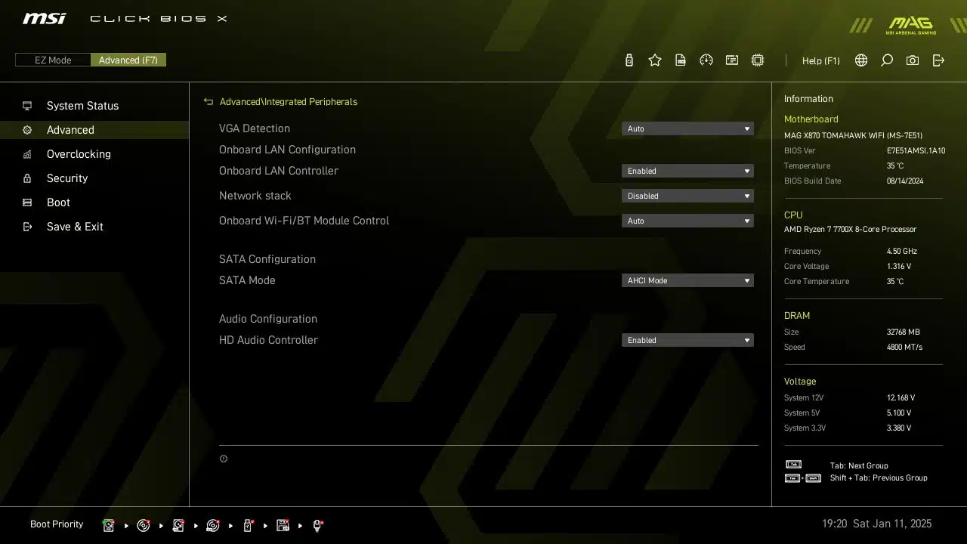Open the SATA Mode dropdown

tap(687, 280)
